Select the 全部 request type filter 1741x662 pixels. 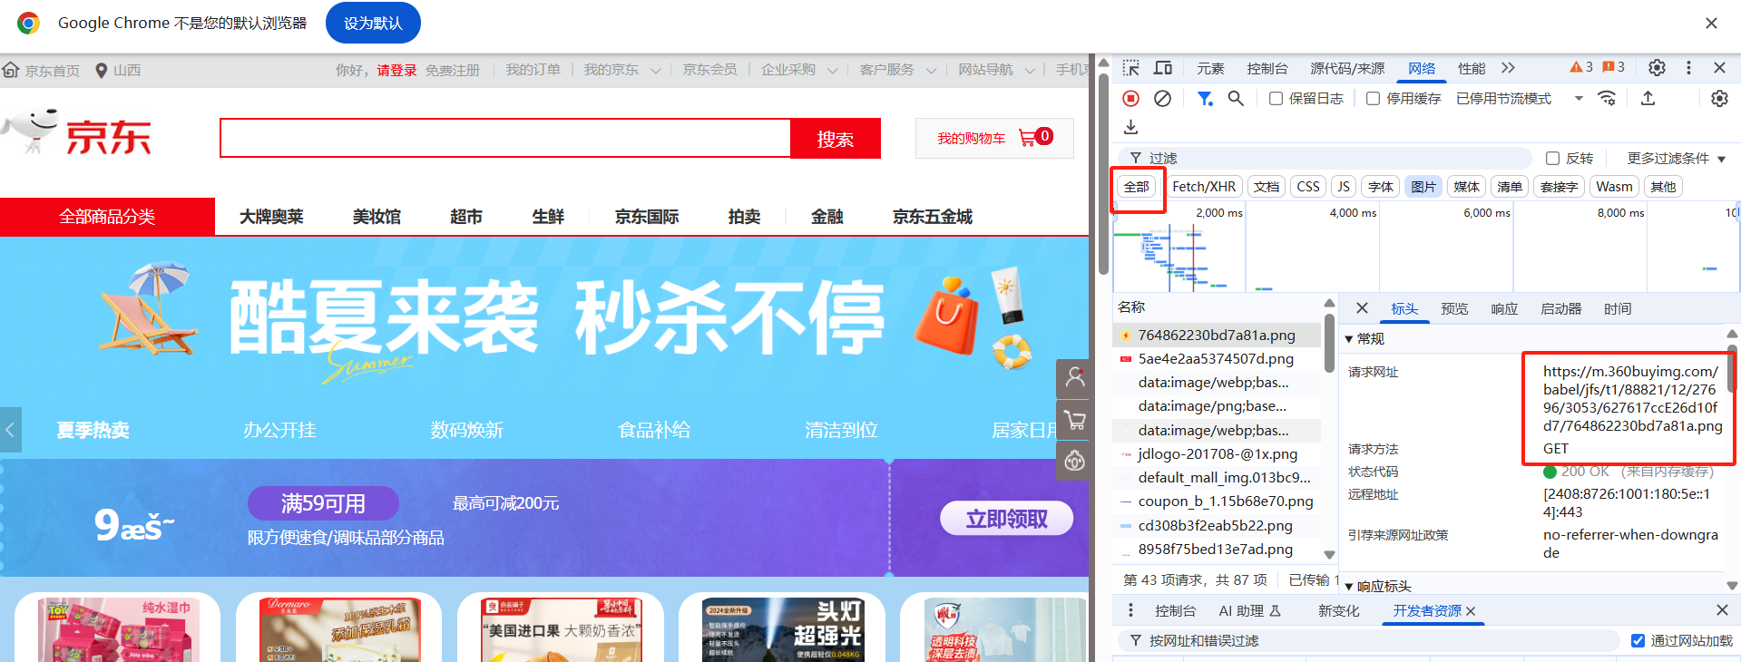[1137, 187]
